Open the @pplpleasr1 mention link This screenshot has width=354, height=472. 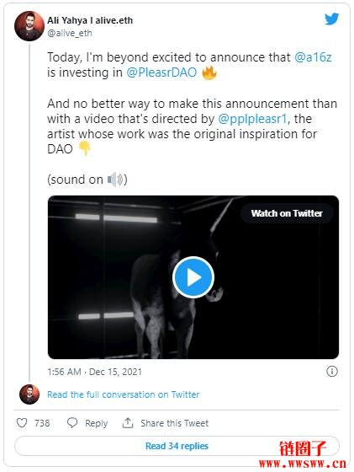tap(253, 119)
